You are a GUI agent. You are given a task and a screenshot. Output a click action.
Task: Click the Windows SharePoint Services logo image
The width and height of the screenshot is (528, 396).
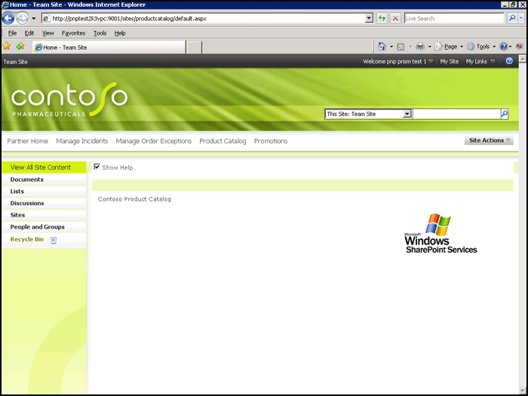[441, 233]
